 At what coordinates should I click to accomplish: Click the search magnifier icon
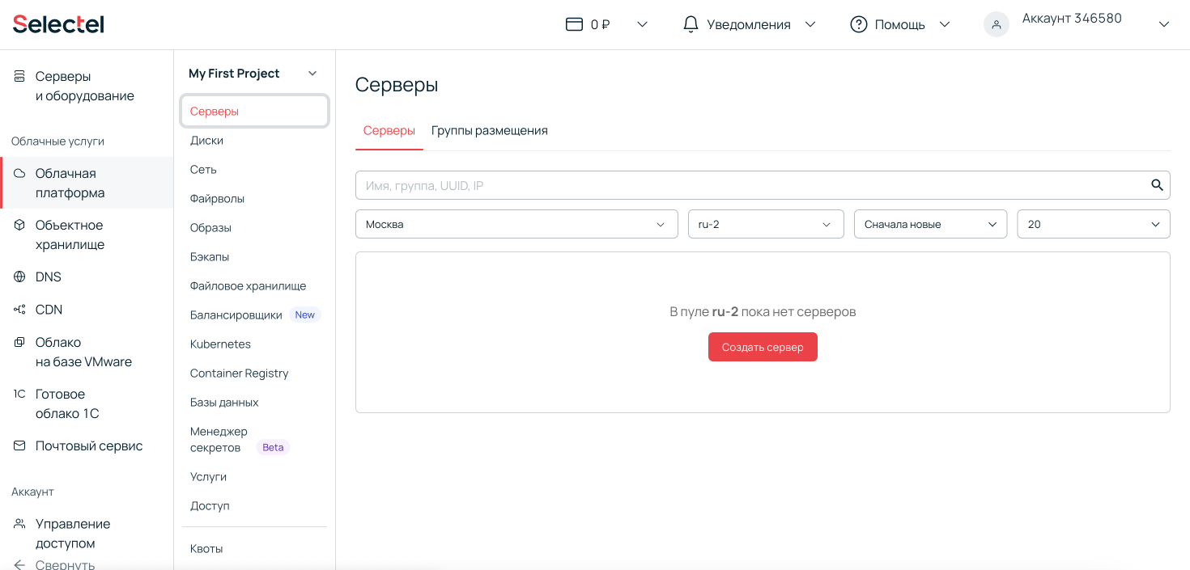[x=1156, y=184]
